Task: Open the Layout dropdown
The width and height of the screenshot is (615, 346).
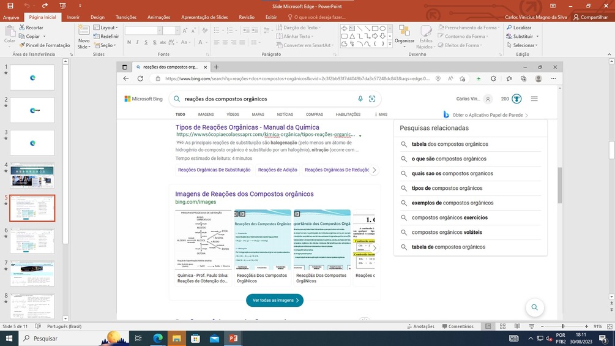Action: 106,28
